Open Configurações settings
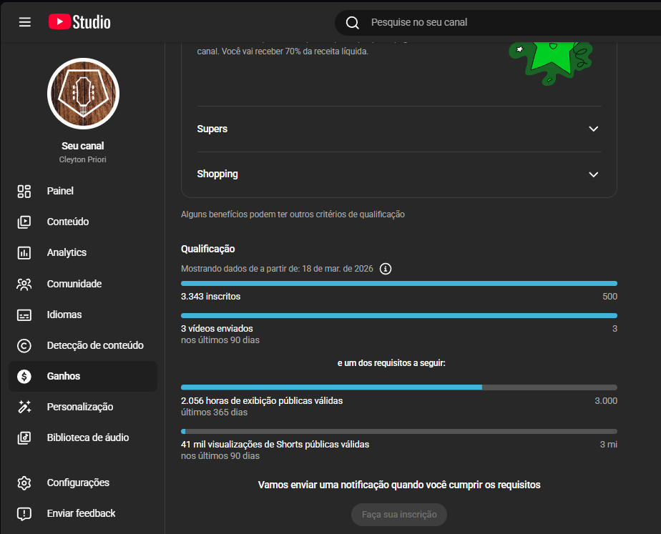 [x=78, y=483]
